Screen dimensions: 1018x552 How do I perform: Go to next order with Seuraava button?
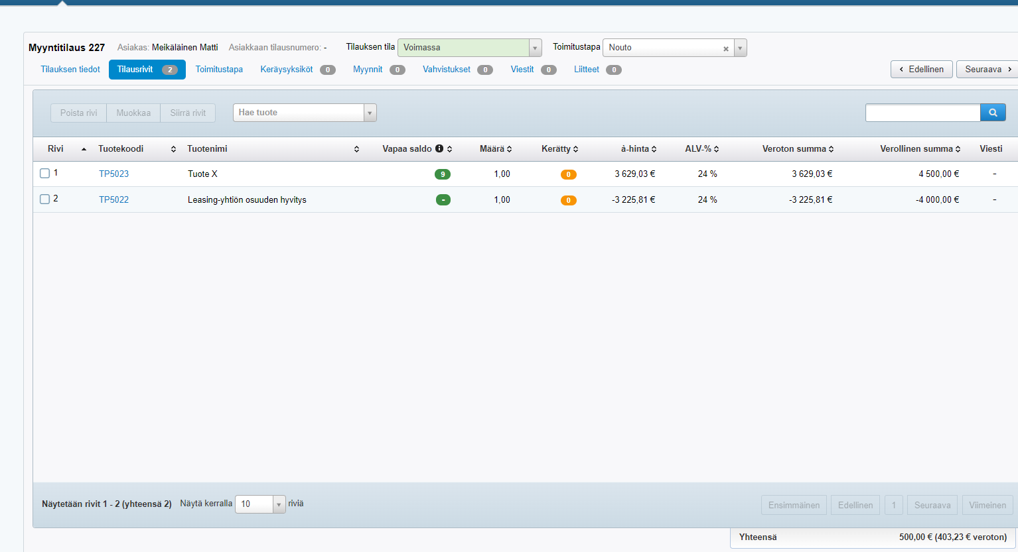point(987,70)
